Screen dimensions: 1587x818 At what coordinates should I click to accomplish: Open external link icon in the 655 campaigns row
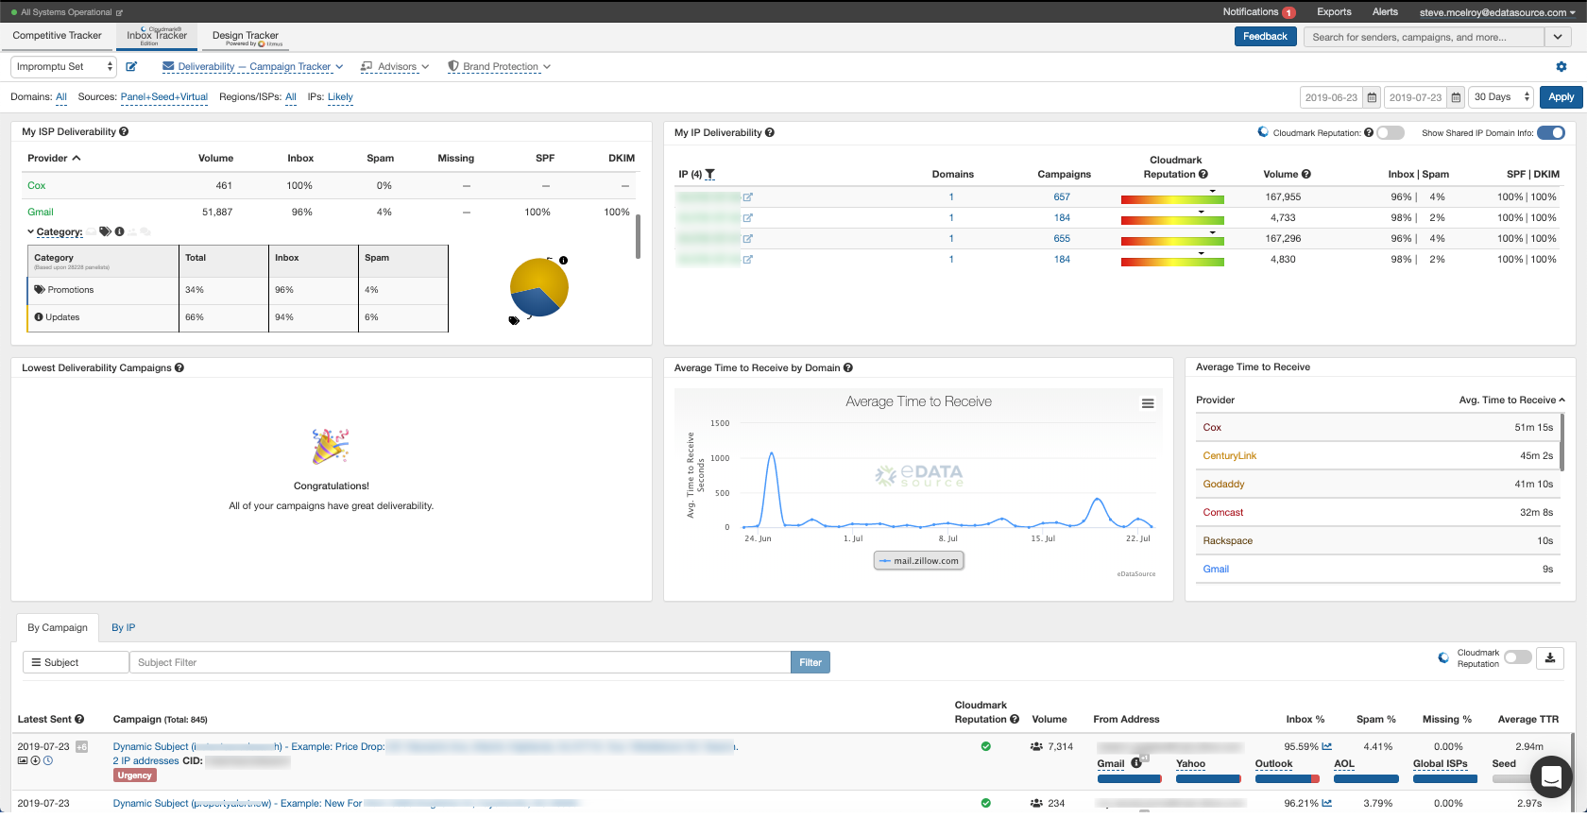(747, 239)
